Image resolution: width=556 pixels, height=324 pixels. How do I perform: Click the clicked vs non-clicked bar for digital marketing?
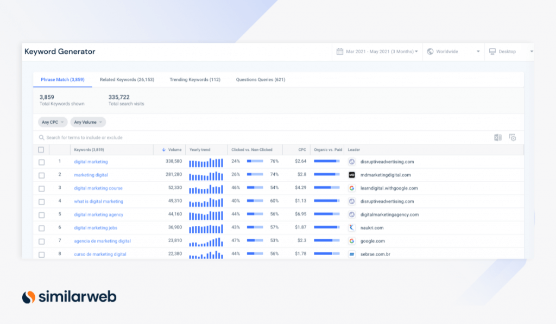[x=255, y=161]
